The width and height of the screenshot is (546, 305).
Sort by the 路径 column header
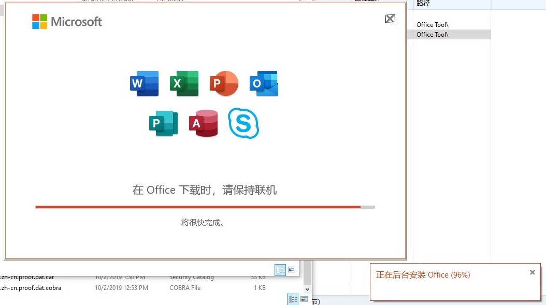point(424,4)
